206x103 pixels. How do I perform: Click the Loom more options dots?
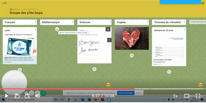(x=26, y=93)
